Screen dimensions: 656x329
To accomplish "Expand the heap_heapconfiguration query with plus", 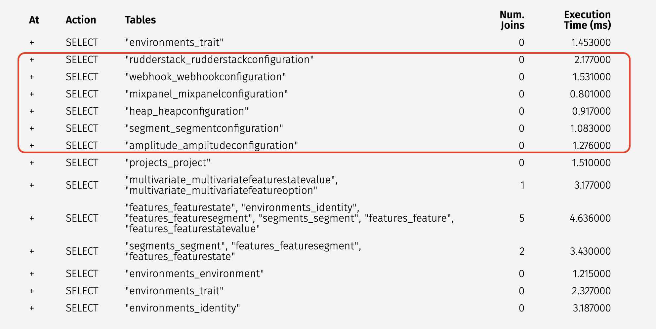I will click(32, 111).
